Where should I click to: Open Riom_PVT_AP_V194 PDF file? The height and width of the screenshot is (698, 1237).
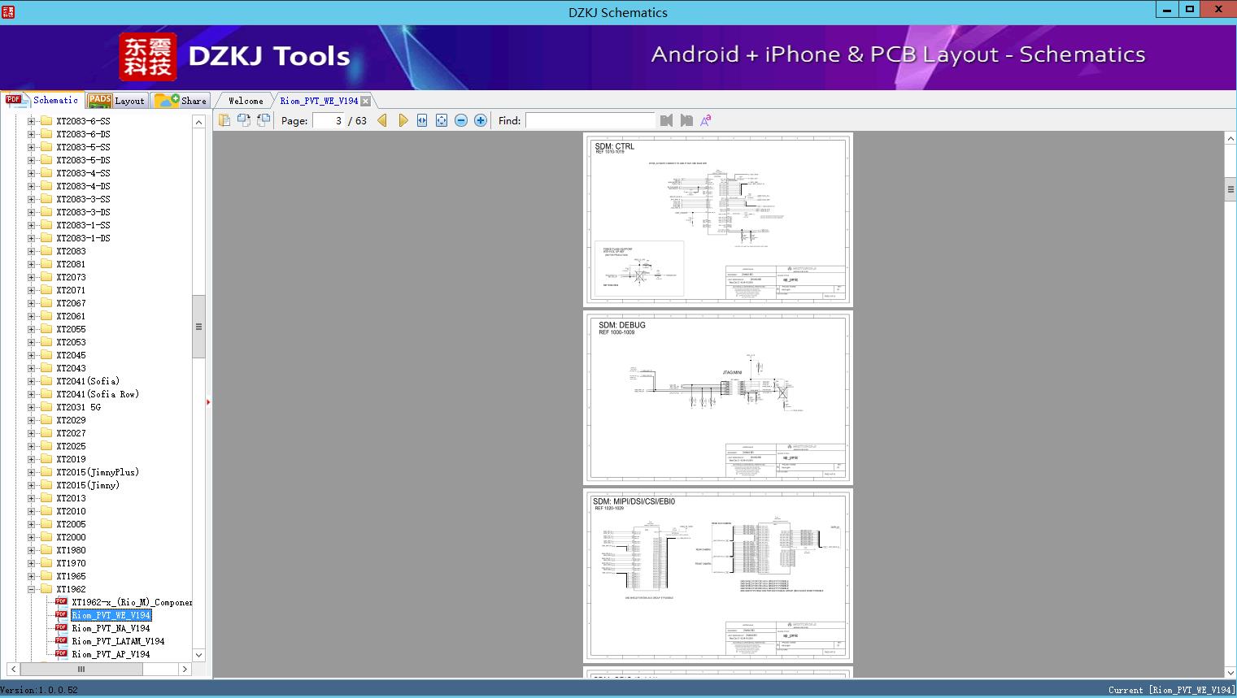click(111, 654)
